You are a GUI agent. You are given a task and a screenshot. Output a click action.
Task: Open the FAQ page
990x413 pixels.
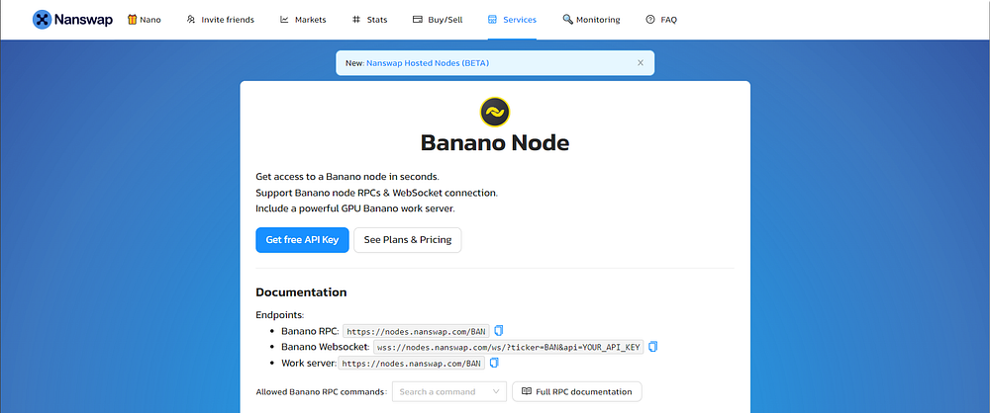661,20
